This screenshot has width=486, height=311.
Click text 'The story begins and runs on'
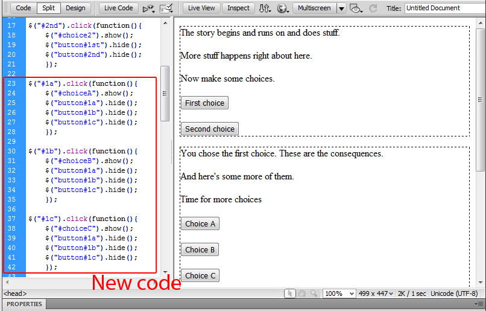(x=233, y=33)
